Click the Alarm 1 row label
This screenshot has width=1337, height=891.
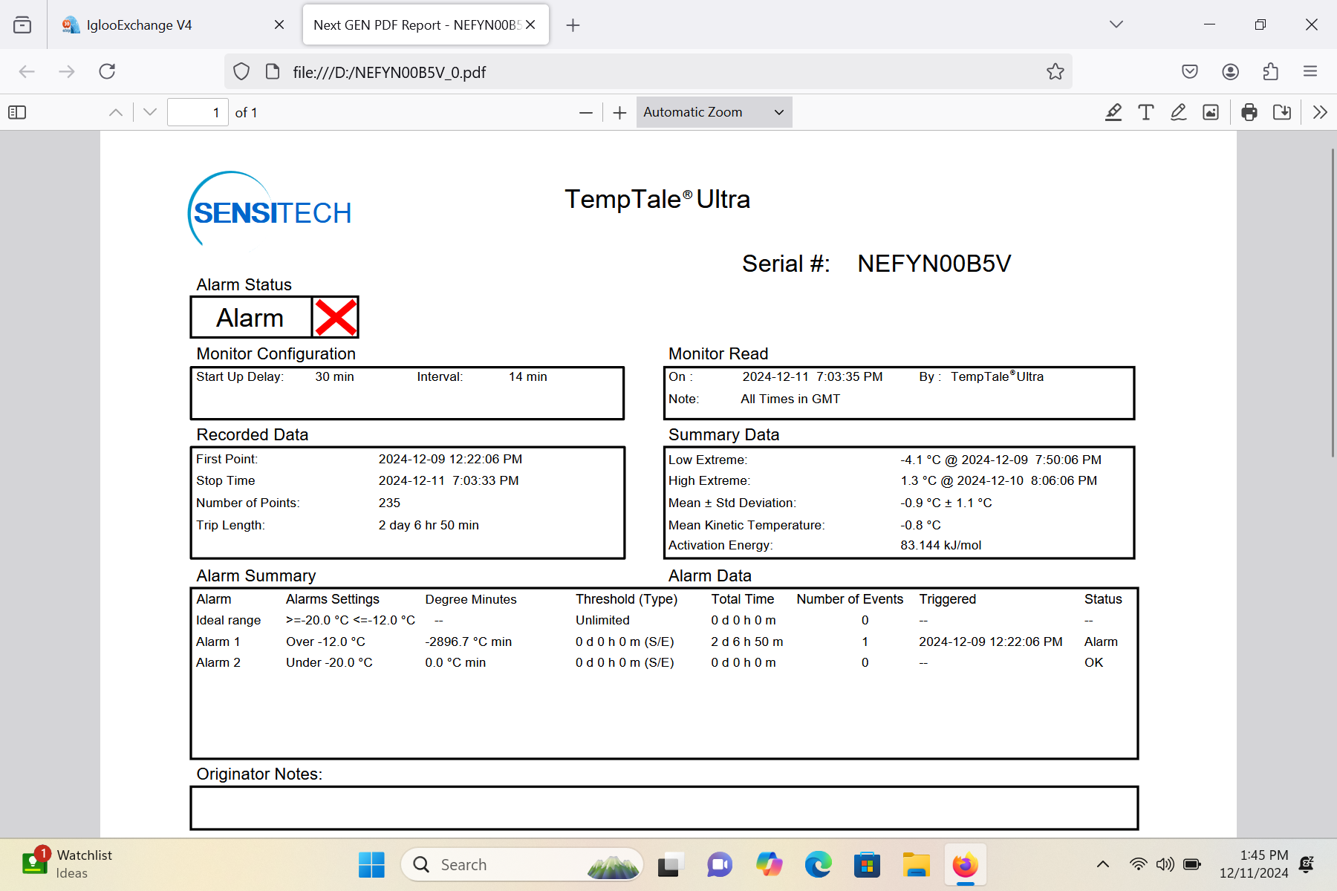tap(218, 642)
